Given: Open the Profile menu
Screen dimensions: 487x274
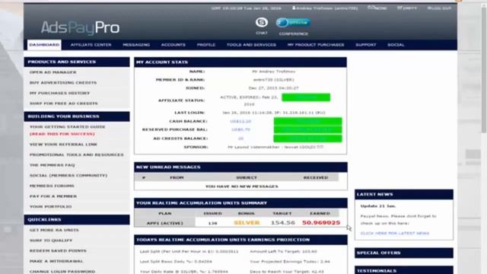Looking at the screenshot, I should pos(206,45).
